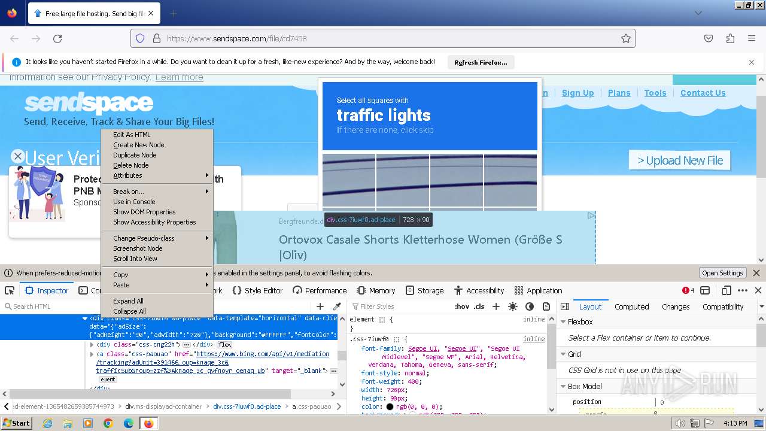
Task: Toggle the :hov pseudo-class panel
Action: 462,306
